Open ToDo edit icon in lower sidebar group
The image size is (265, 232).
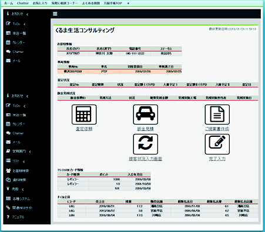pos(8,105)
